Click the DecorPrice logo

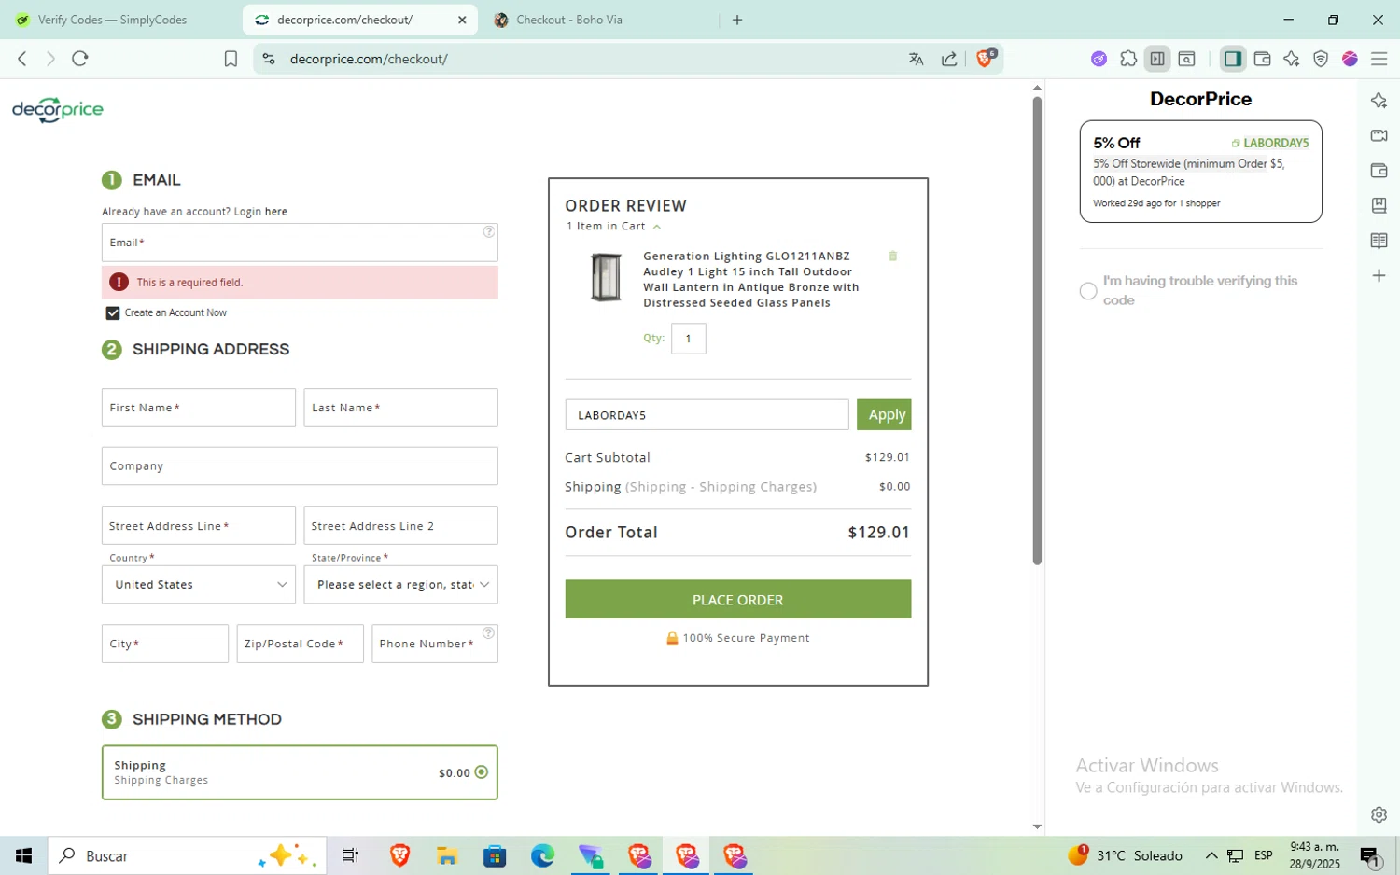58,110
